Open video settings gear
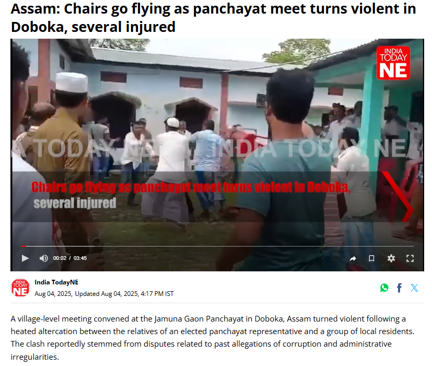This screenshot has height=366, width=432. click(391, 258)
